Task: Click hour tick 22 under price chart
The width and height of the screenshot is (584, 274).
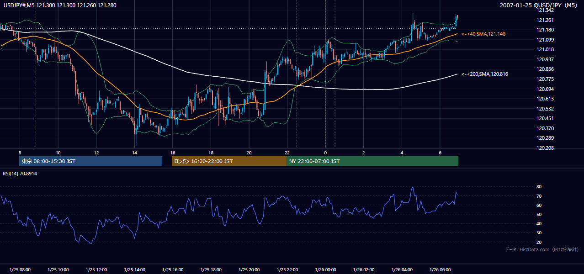Action: 287,153
